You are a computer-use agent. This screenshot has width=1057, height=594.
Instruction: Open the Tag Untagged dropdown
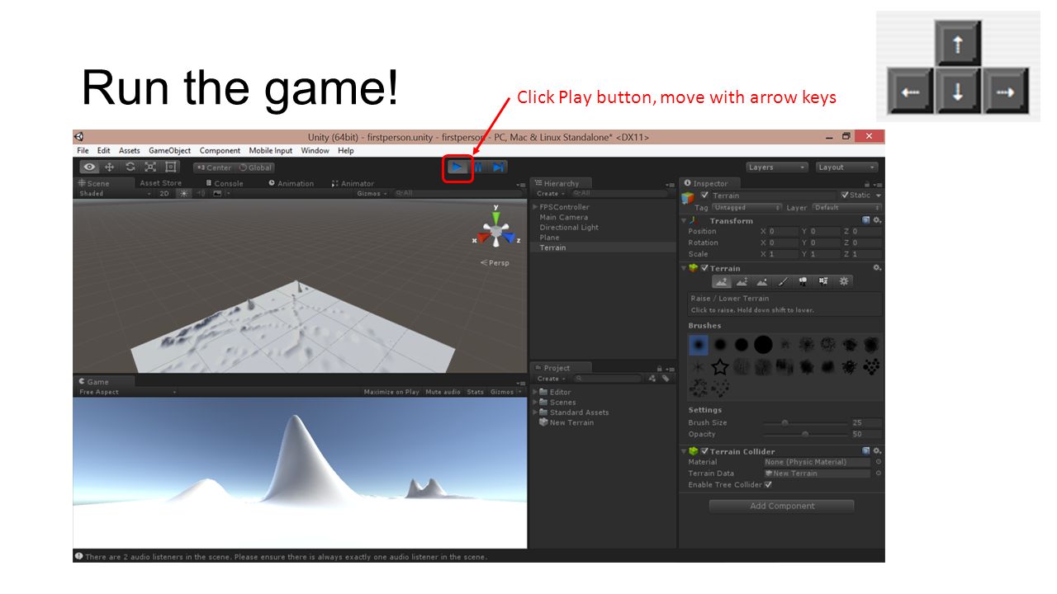pos(747,208)
